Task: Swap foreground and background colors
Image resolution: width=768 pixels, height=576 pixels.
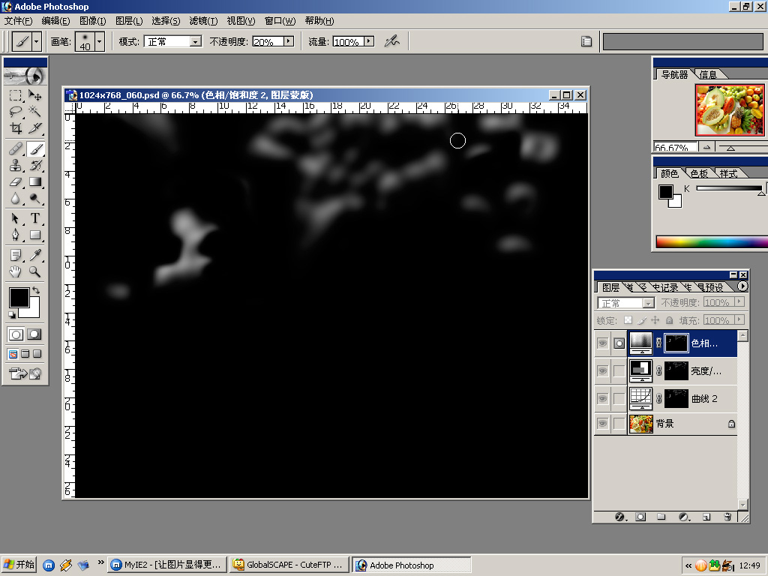Action: [36, 290]
